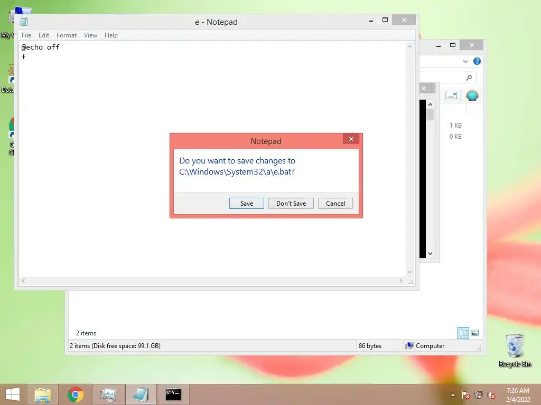Click the Windows Start button

(13, 394)
